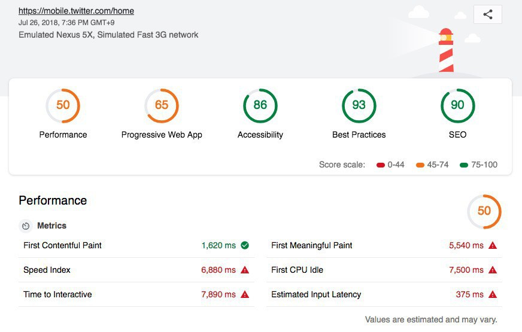The width and height of the screenshot is (522, 332).
Task: Click warning triangle beside Estimated Input Latency
Action: pos(493,294)
